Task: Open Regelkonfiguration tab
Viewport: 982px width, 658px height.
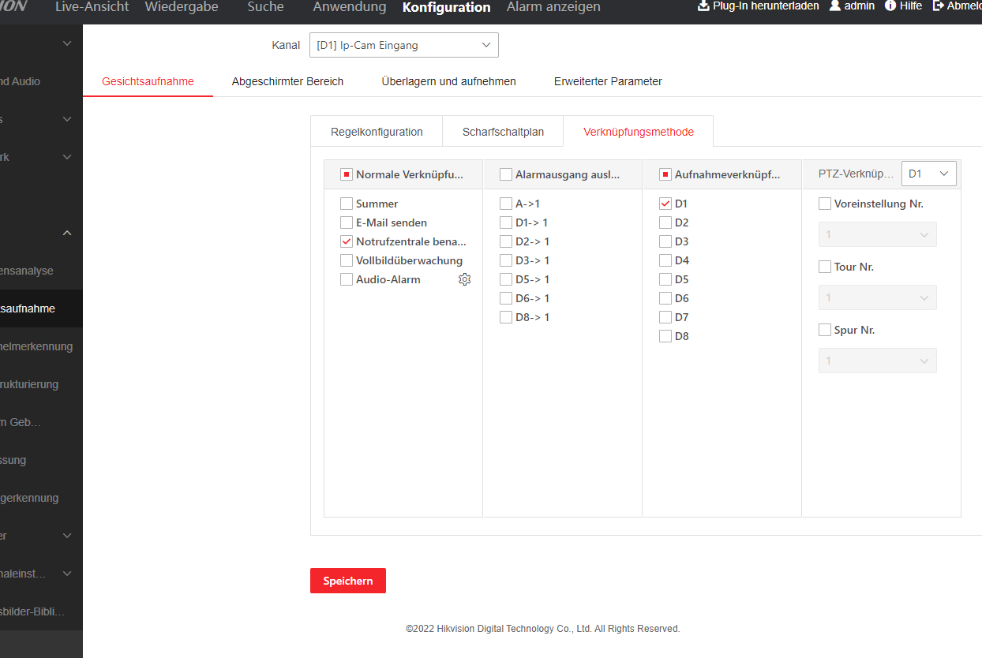Action: click(x=377, y=132)
